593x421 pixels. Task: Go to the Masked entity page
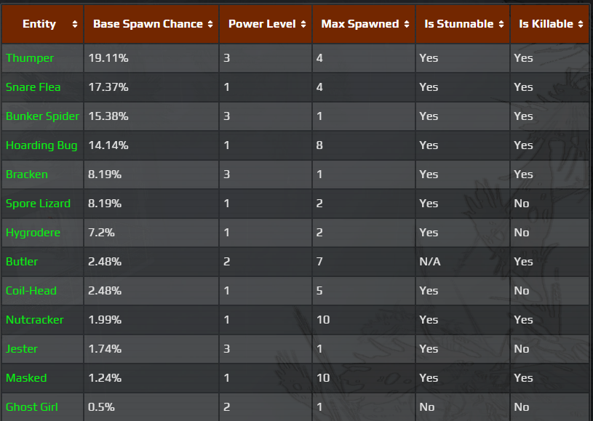coord(26,378)
